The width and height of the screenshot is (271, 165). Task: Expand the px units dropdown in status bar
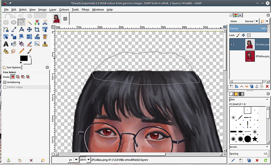[76, 160]
